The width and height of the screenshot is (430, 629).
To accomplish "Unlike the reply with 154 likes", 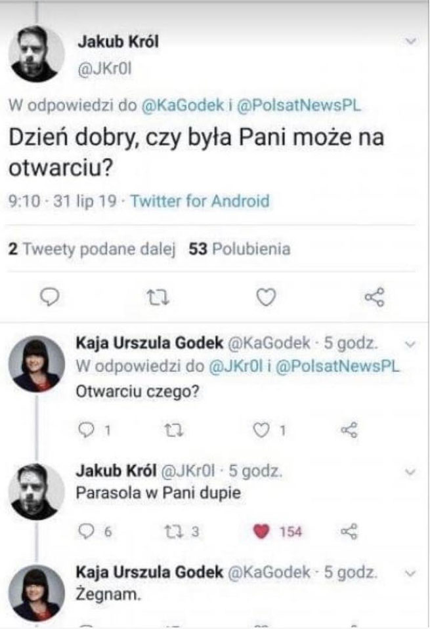I will (x=262, y=531).
